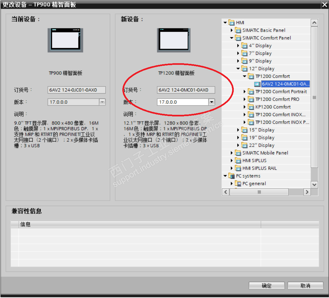Click the PC systems folder icon
The width and height of the screenshot is (329, 298).
[x=231, y=176]
